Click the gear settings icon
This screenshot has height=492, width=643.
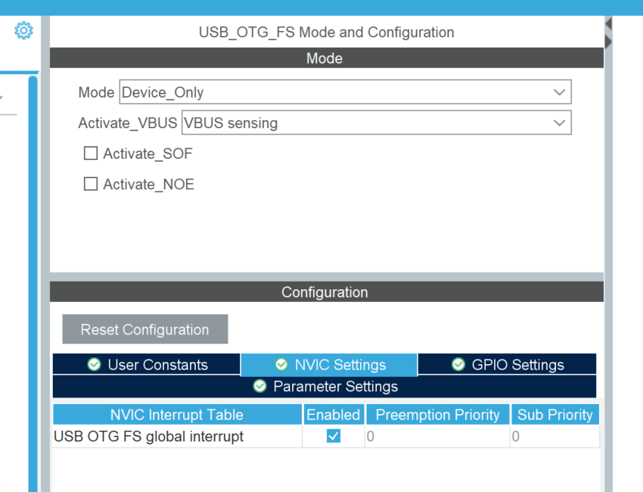[x=23, y=31]
